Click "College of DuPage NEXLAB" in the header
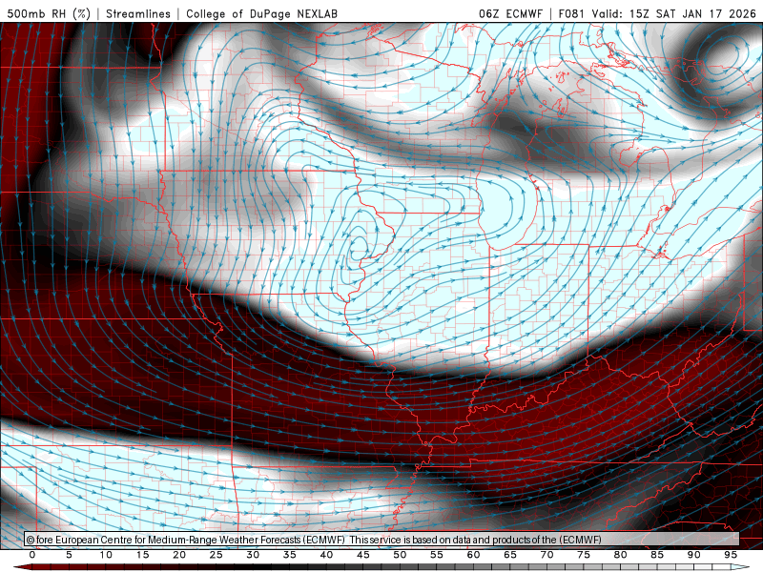The width and height of the screenshot is (763, 572). pyautogui.click(x=261, y=13)
